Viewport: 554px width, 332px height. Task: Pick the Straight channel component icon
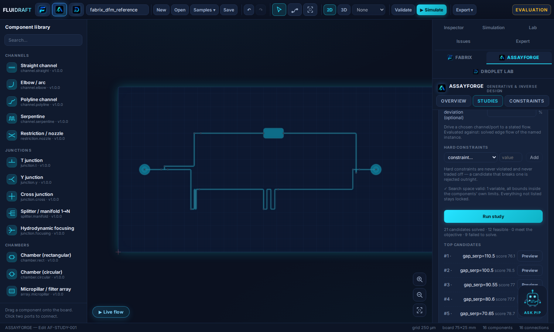tap(12, 68)
